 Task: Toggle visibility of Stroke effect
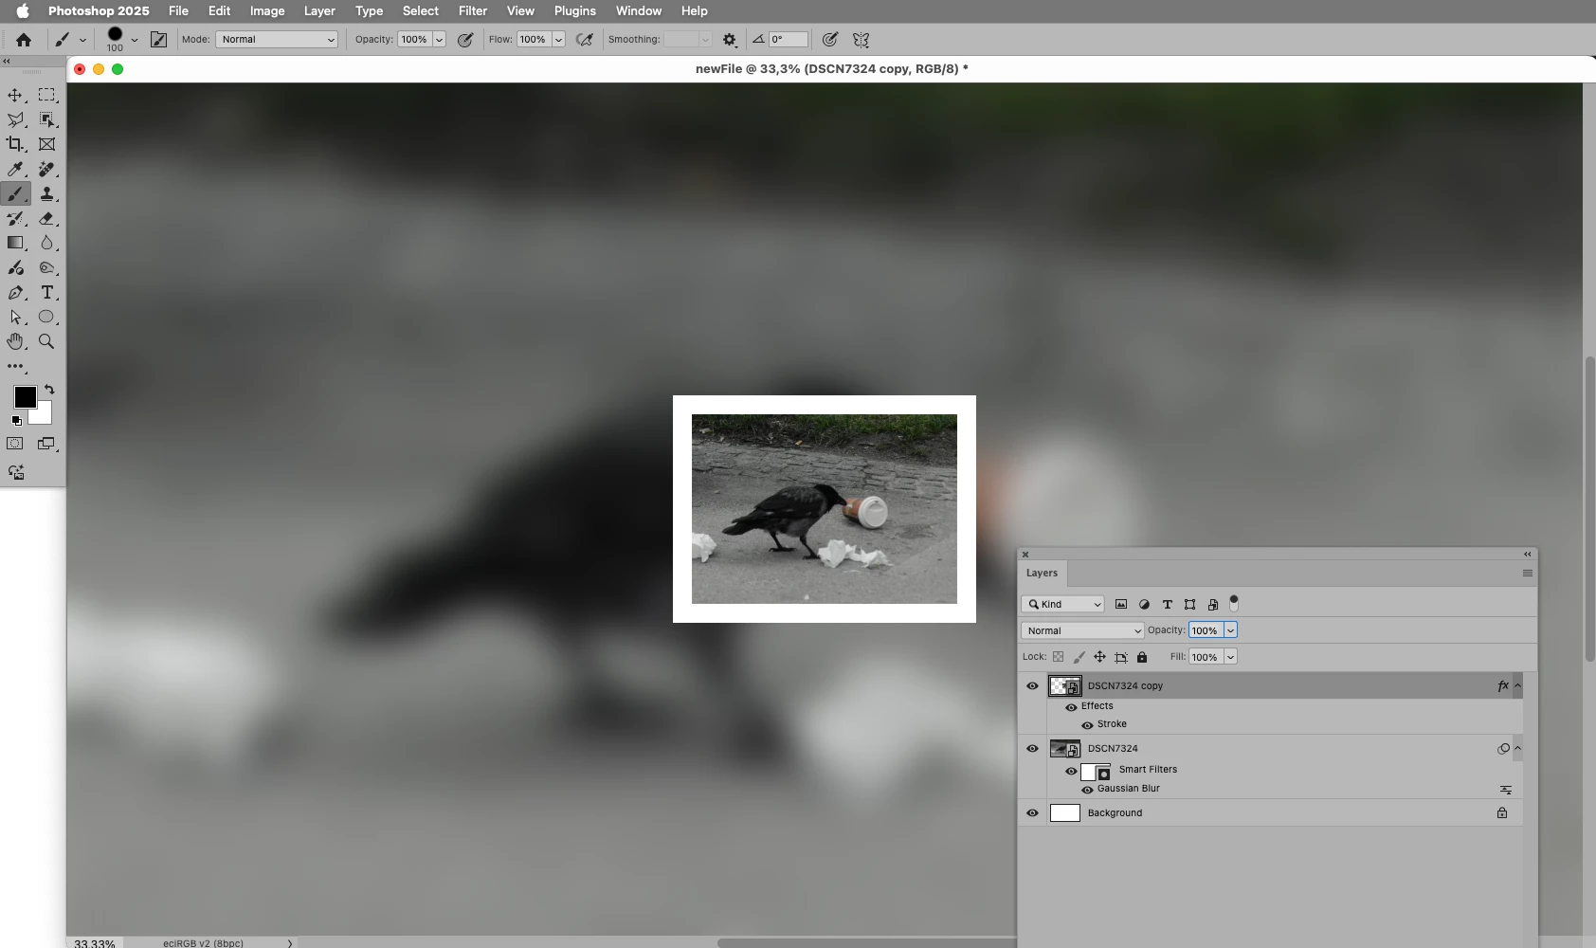pos(1087,725)
